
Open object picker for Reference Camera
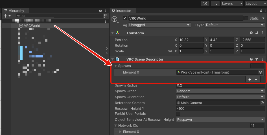pos(262,103)
